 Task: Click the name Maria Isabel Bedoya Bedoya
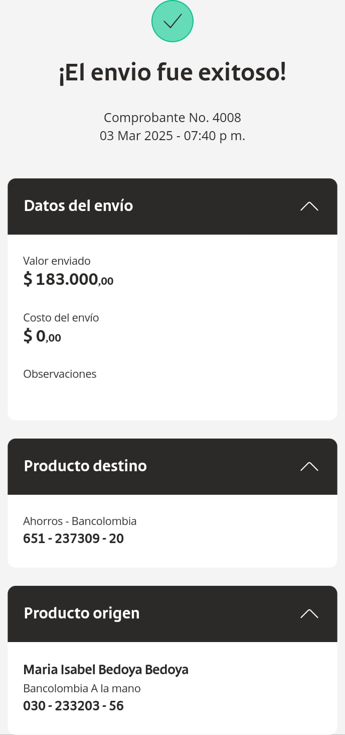pyautogui.click(x=106, y=670)
